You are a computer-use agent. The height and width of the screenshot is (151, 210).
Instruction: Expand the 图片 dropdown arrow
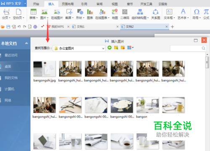click(x=47, y=18)
